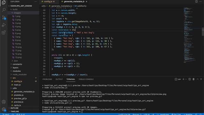Switch to the DEBUG CONSOLE tab
Screen dimensions: 204x115
point(86,79)
